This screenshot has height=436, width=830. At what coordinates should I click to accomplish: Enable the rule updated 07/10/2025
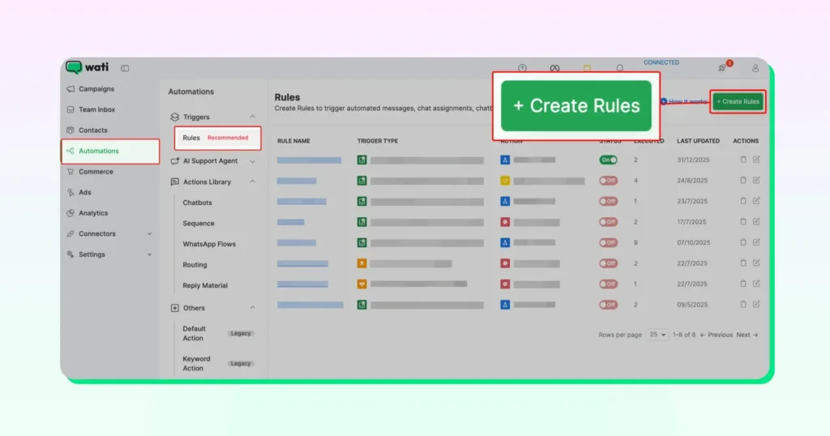[608, 242]
